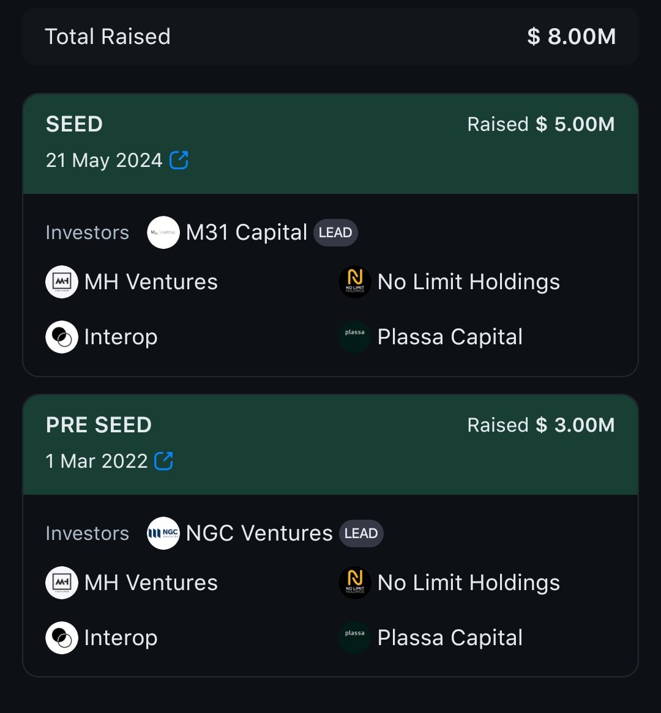Open the NGC Ventures investor name
Viewport: 661px width, 713px height.
click(x=259, y=533)
